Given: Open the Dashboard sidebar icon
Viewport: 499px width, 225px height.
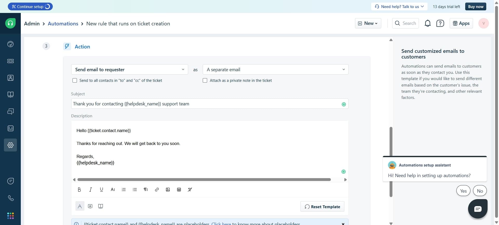Looking at the screenshot, I should 10,44.
